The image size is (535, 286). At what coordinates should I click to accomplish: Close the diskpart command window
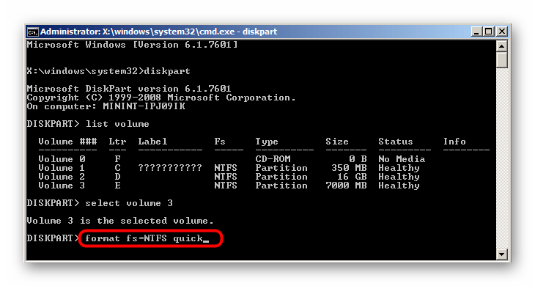tap(501, 32)
